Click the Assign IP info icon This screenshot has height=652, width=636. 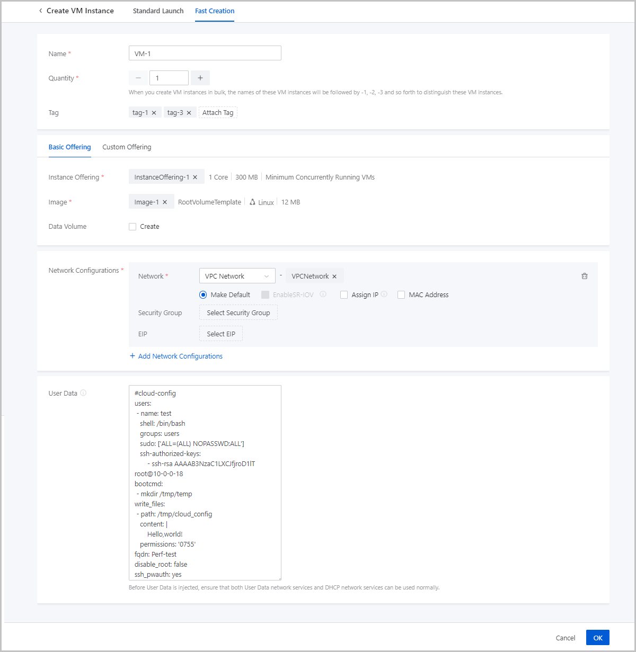click(x=384, y=294)
